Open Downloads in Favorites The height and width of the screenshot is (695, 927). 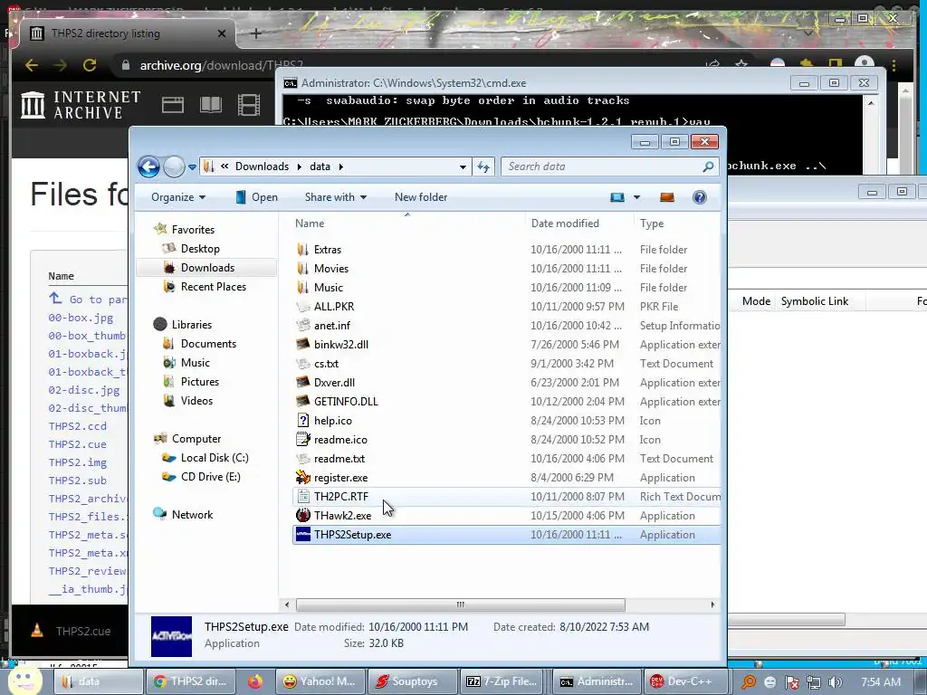207,268
